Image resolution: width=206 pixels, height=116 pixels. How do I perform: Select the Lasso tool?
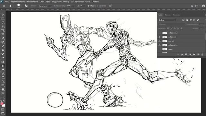click(x=3, y=23)
